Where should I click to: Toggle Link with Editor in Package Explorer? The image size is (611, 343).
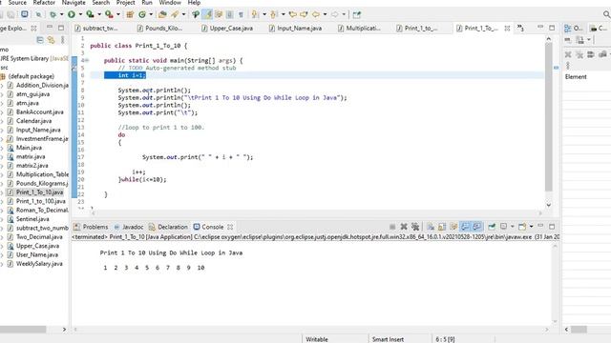coord(51,40)
